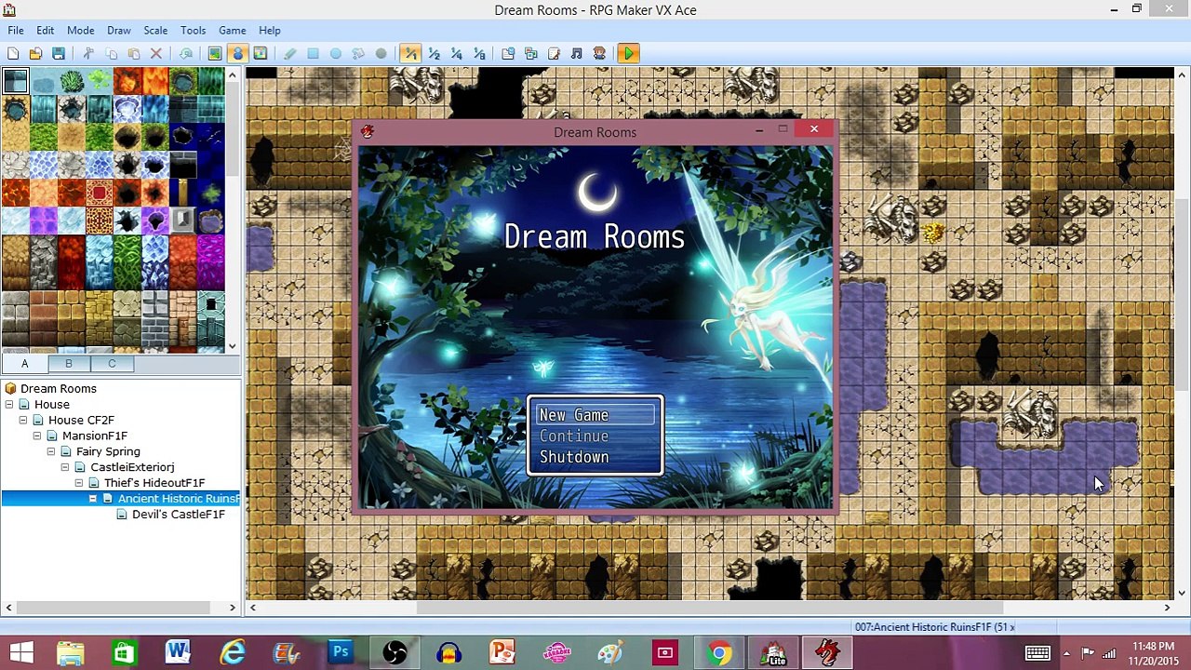Screen dimensions: 1191x670
Task: Click the Cut scissors icon
Action: tap(88, 54)
